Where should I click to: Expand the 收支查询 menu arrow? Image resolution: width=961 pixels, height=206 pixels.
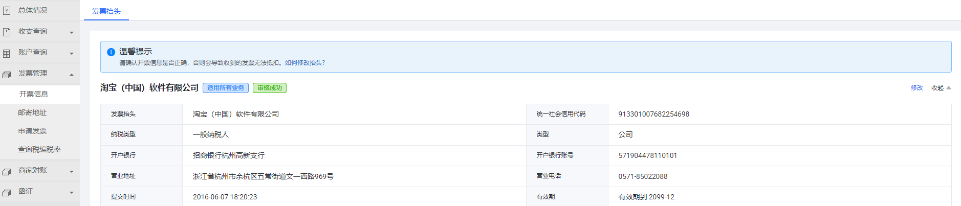click(72, 33)
